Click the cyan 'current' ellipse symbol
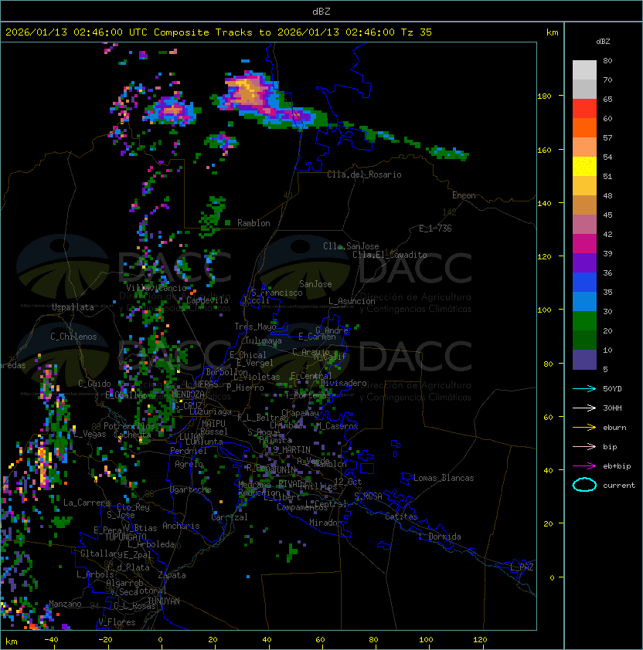 (x=584, y=485)
